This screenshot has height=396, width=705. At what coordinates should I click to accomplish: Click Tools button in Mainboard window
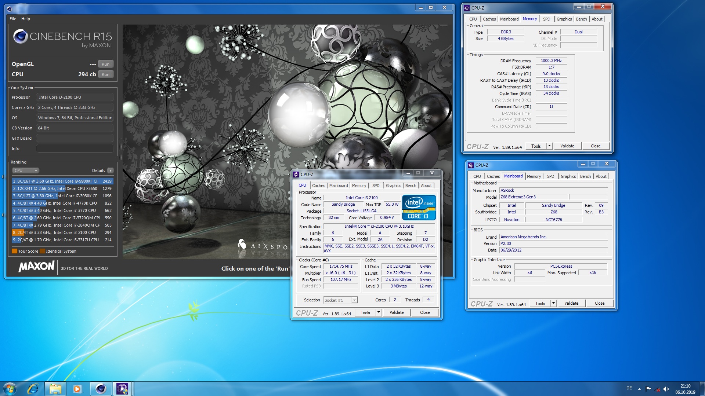pyautogui.click(x=540, y=303)
